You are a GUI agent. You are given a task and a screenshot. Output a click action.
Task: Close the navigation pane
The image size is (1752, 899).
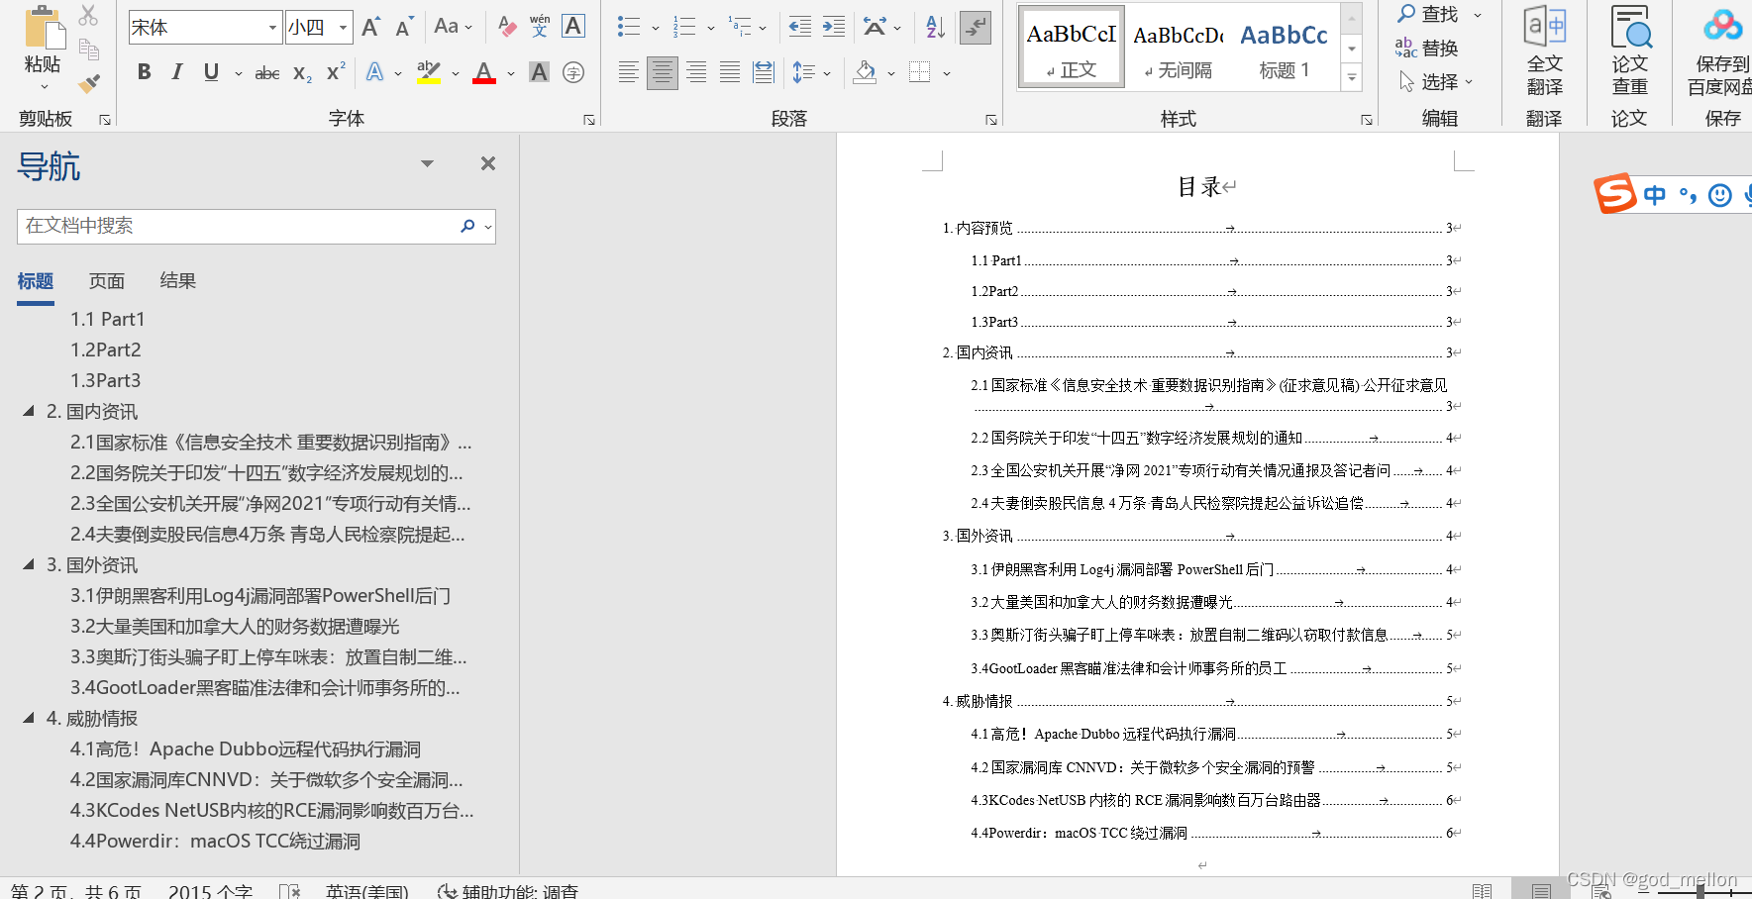[x=488, y=163]
